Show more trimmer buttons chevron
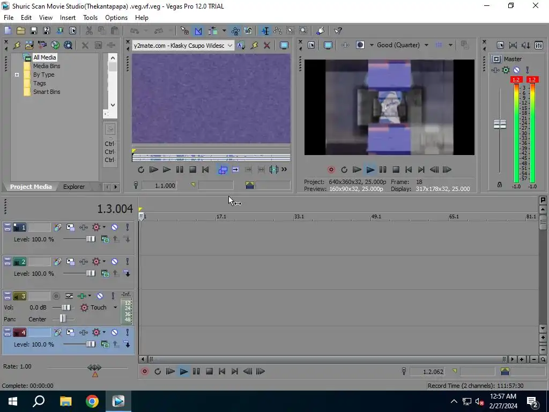Image resolution: width=549 pixels, height=412 pixels. pyautogui.click(x=284, y=170)
